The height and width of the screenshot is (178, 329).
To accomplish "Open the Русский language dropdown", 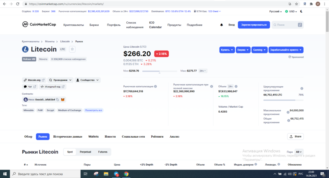I will (x=275, y=12).
